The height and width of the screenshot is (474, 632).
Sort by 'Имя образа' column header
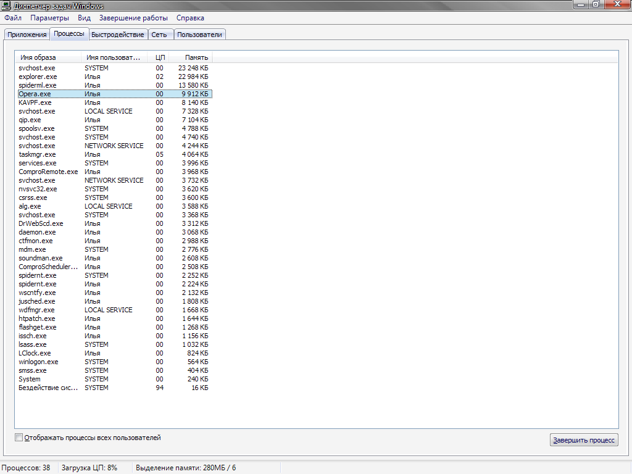pyautogui.click(x=48, y=57)
